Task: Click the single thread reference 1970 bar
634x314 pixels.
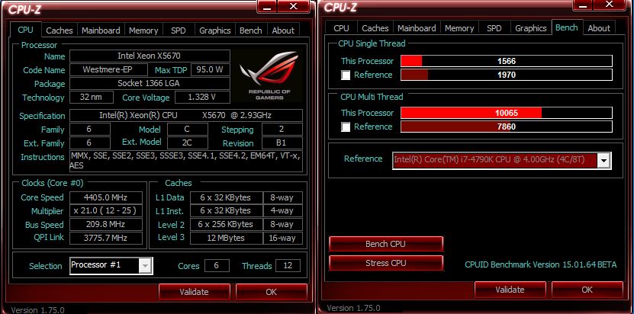Action: click(x=507, y=75)
